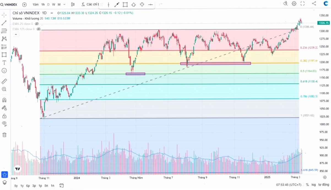Open the chart settings gear
This screenshot has width=331, height=190.
[x=294, y=4]
